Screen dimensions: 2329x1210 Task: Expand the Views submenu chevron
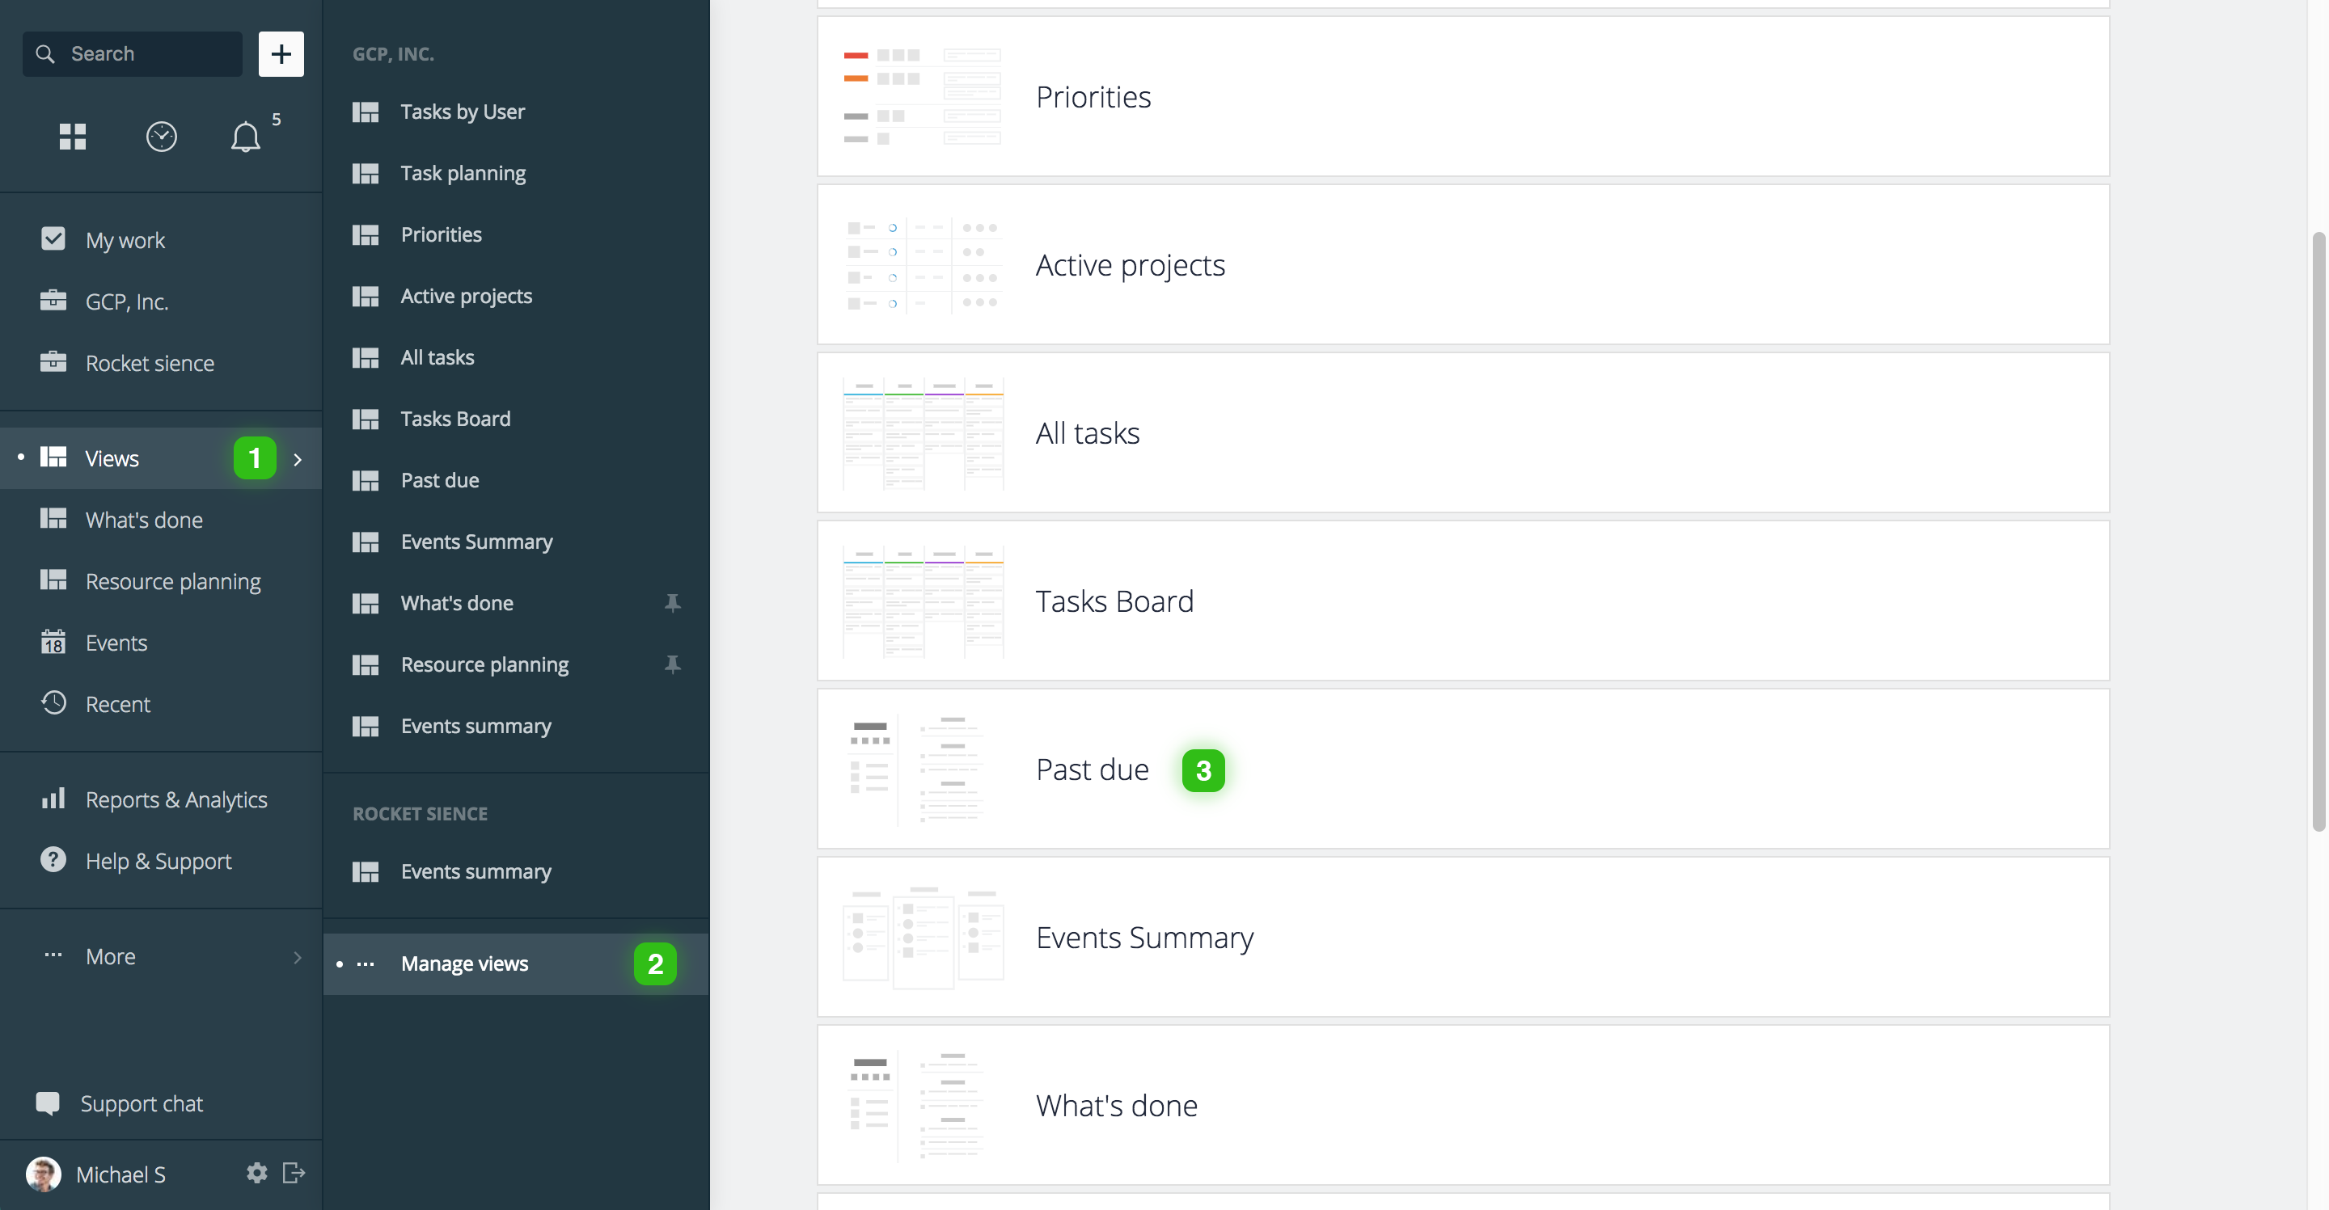298,459
